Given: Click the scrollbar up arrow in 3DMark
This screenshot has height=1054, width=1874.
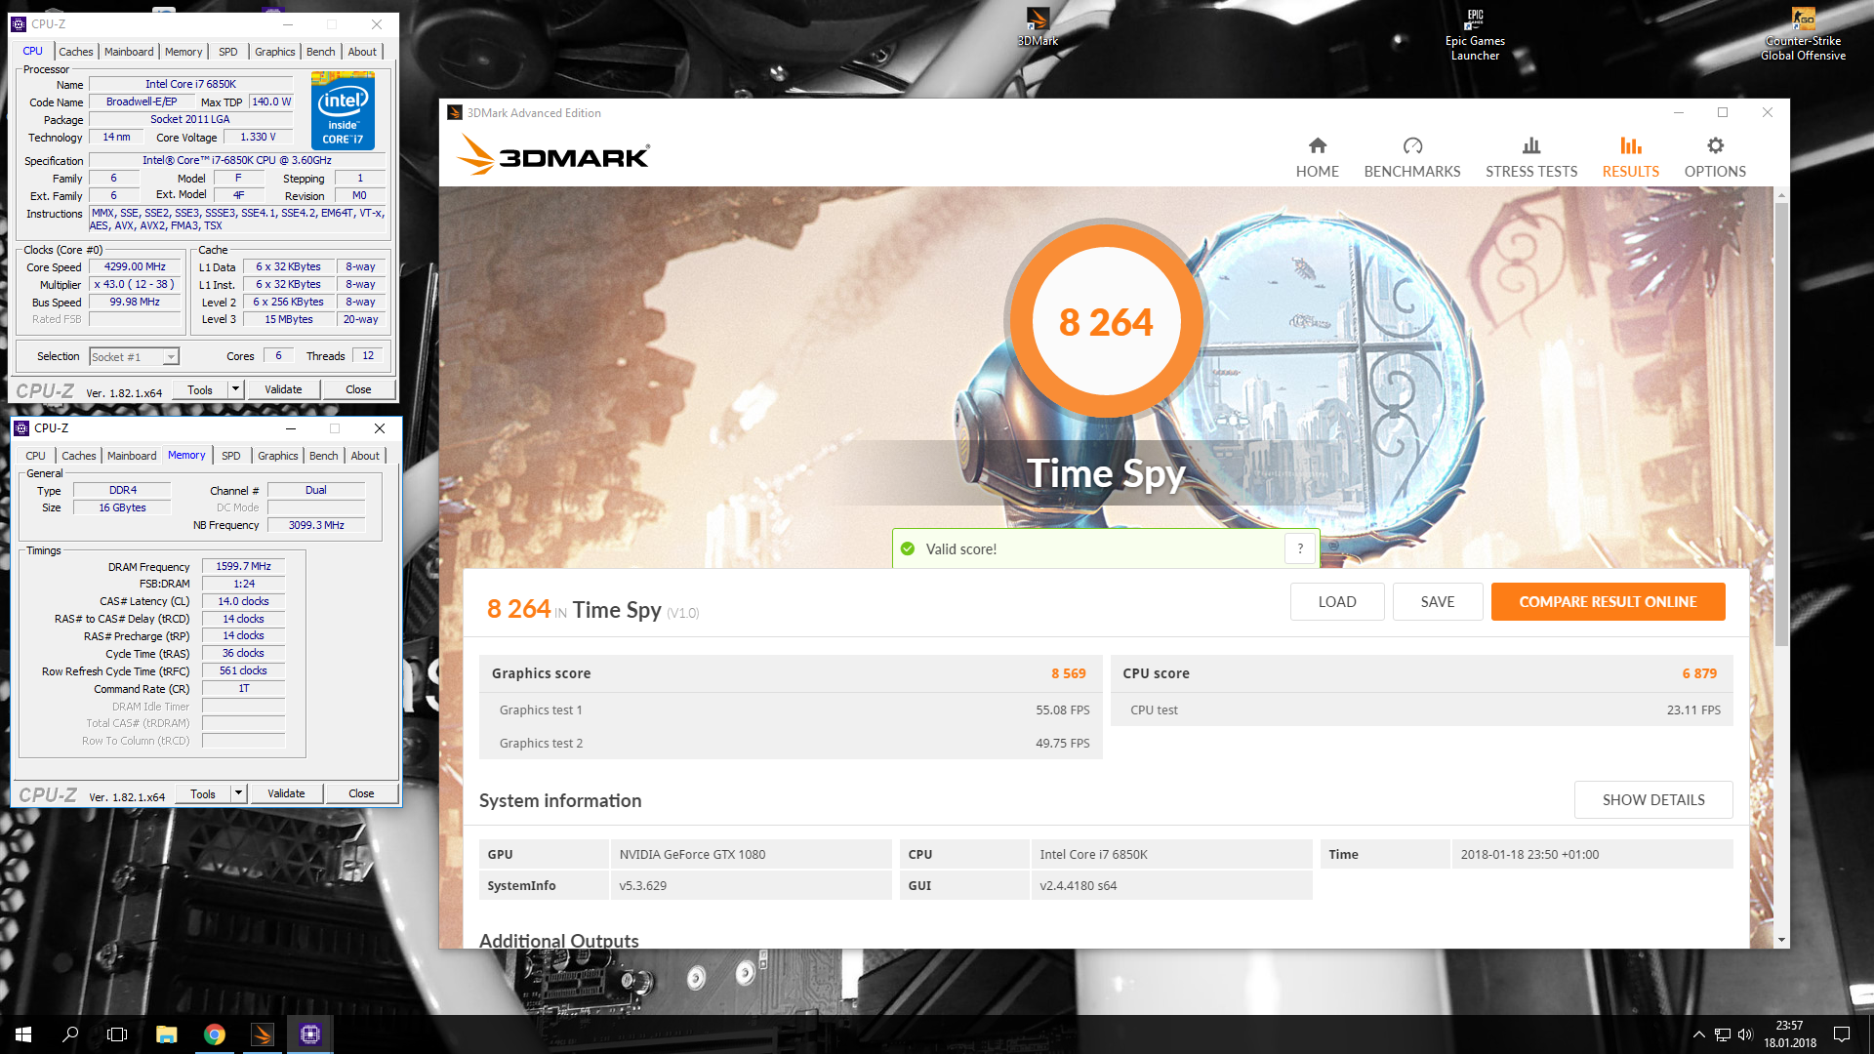Looking at the screenshot, I should coord(1782,195).
